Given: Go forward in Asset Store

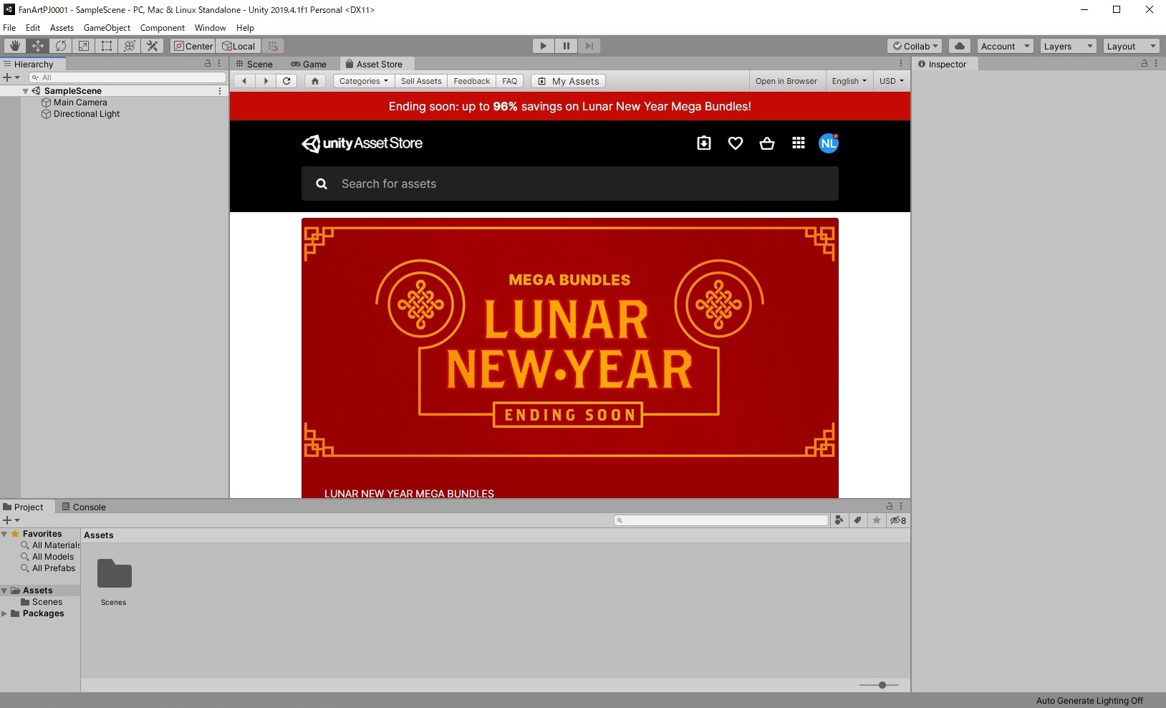Looking at the screenshot, I should (266, 81).
